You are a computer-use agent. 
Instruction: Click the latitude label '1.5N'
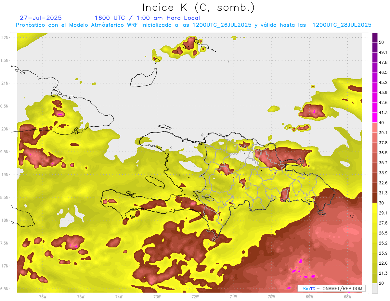point(5,60)
